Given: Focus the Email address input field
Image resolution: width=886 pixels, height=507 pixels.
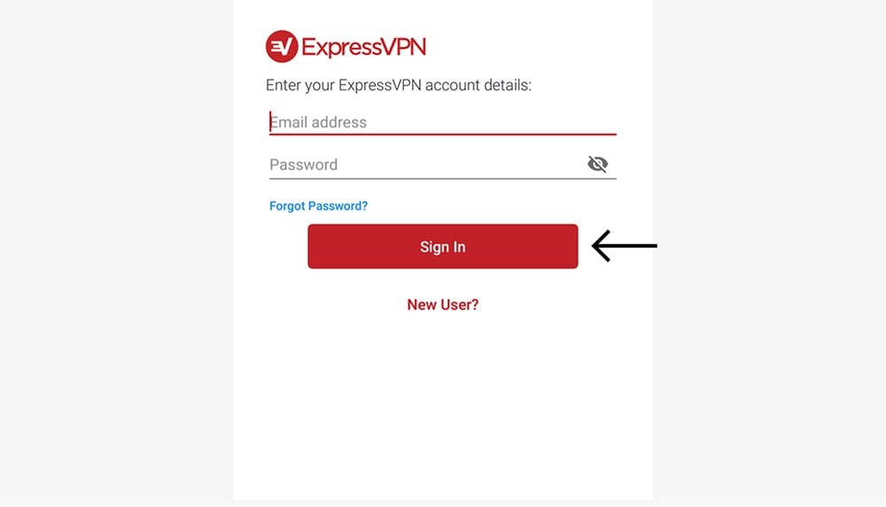Looking at the screenshot, I should point(442,122).
